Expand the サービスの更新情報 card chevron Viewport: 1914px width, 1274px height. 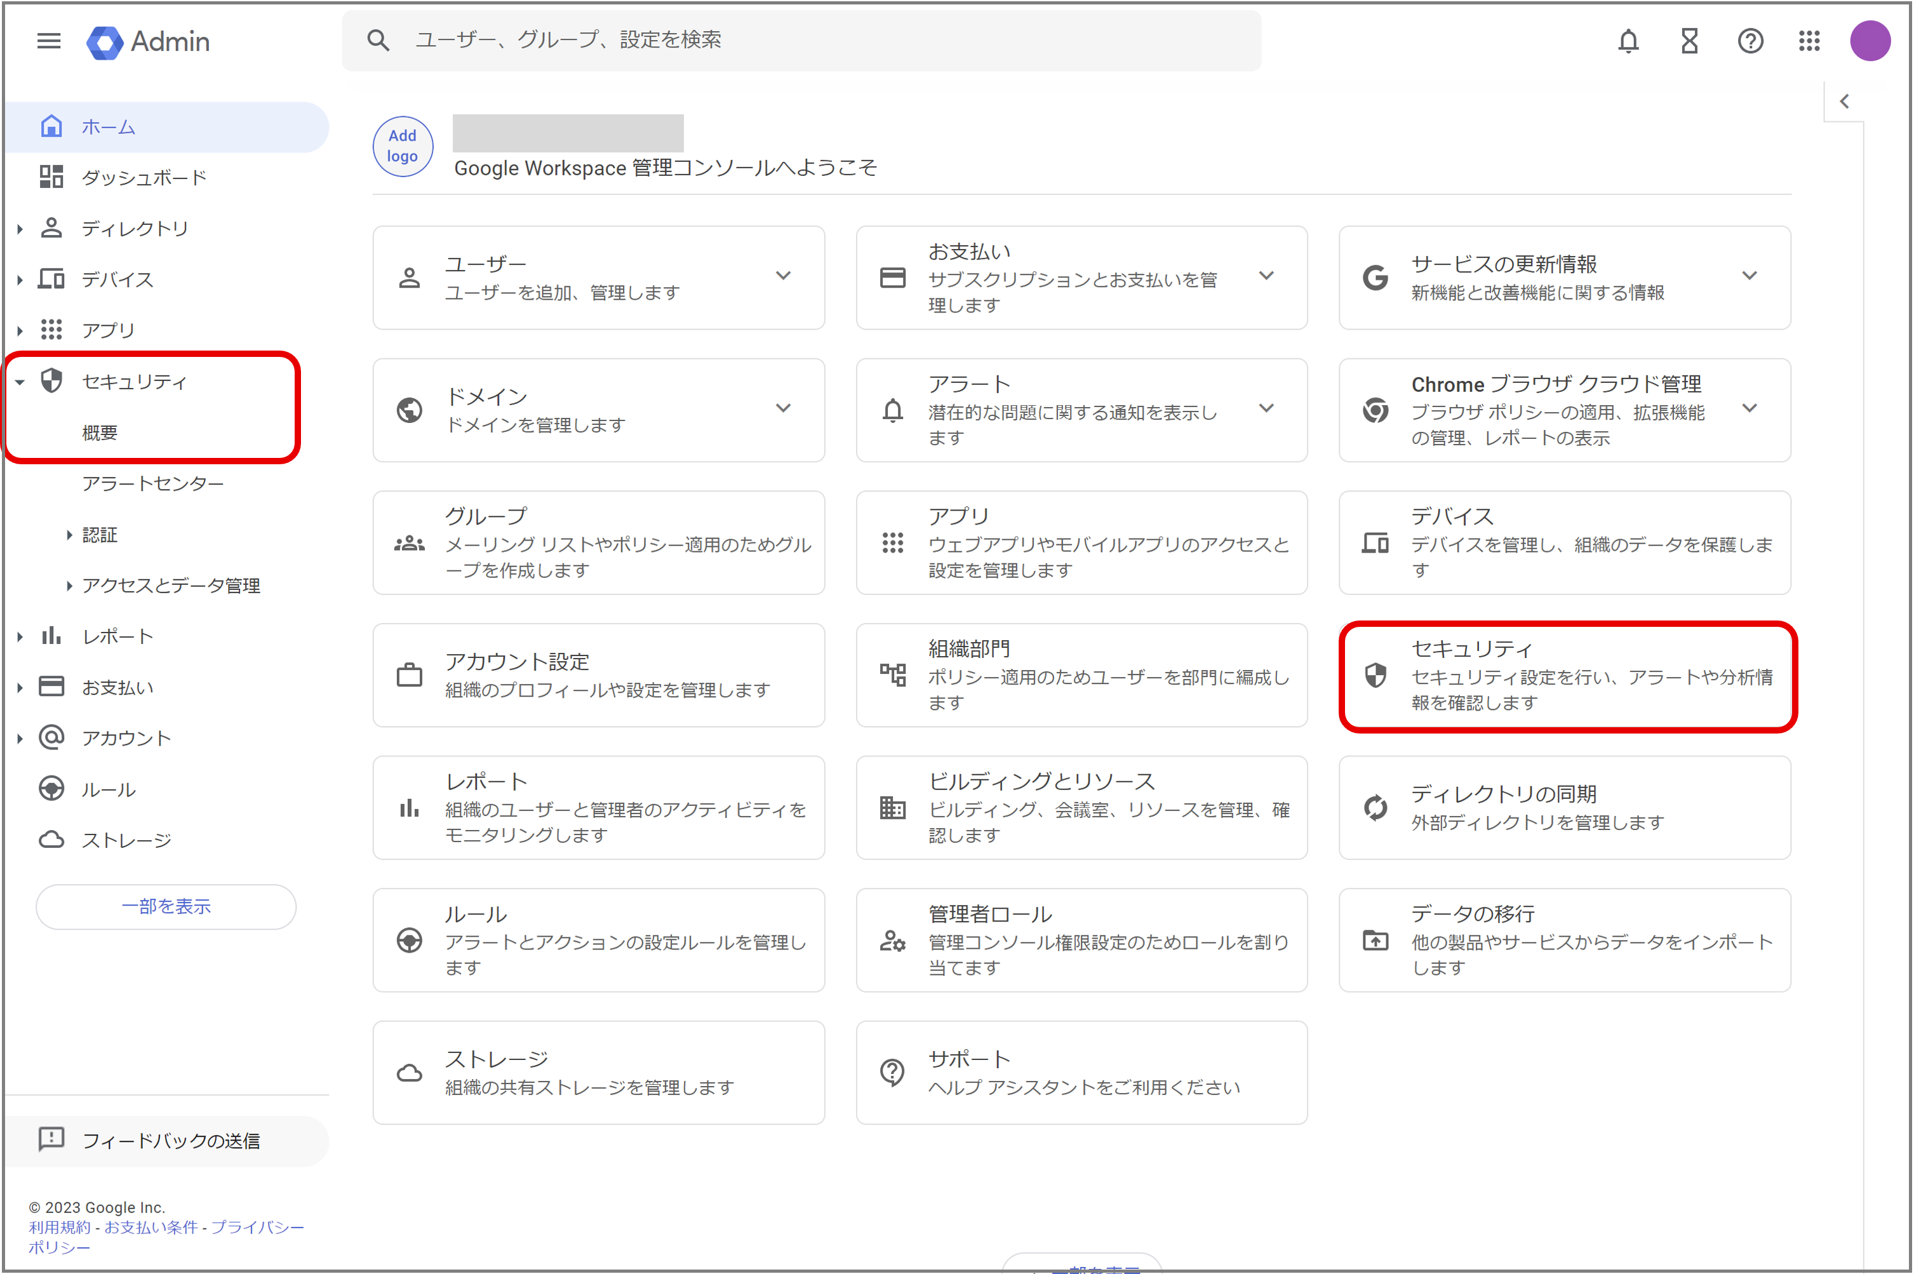click(1749, 276)
